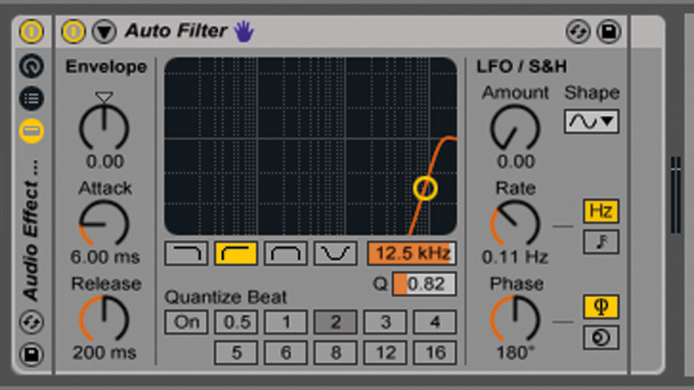The height and width of the screenshot is (390, 694).
Task: Click the 12.5 kHz frequency field
Action: point(412,254)
